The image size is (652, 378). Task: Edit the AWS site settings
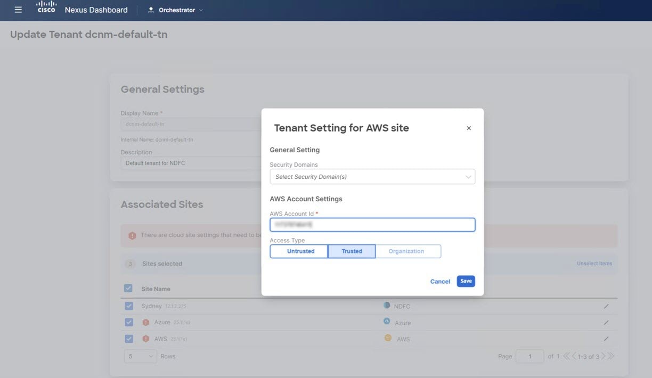tap(606, 339)
